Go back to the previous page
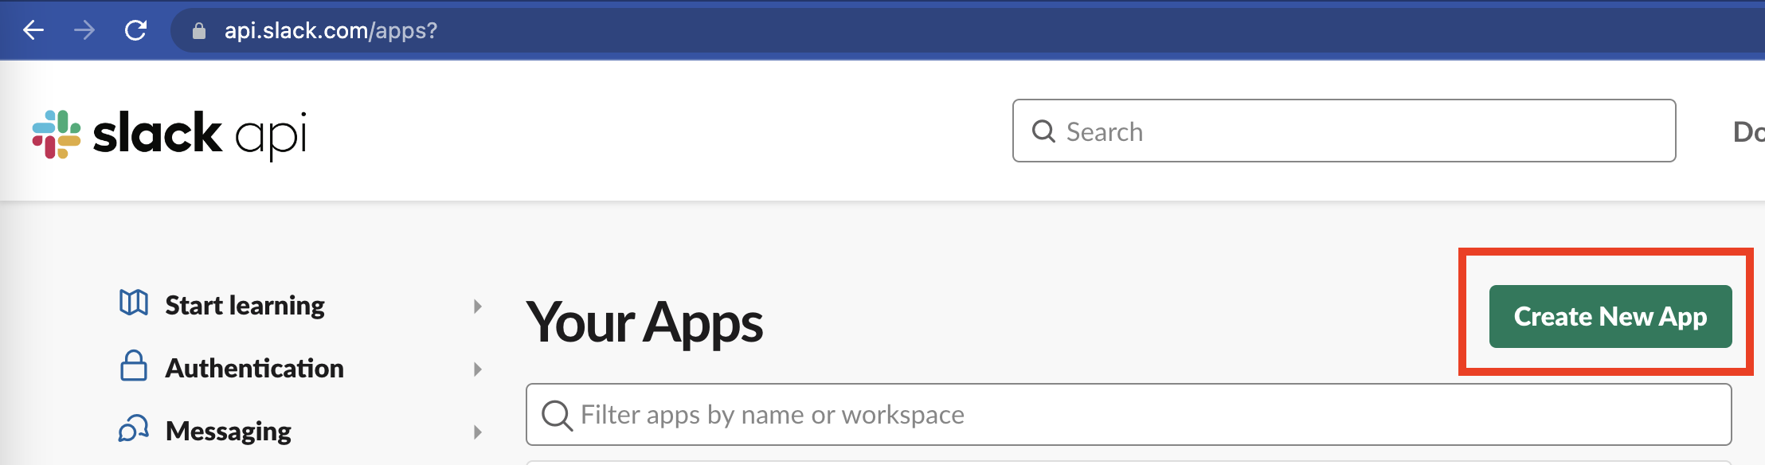This screenshot has width=1765, height=465. 32,29
